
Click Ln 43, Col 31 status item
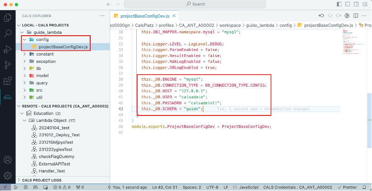pyautogui.click(x=165, y=187)
